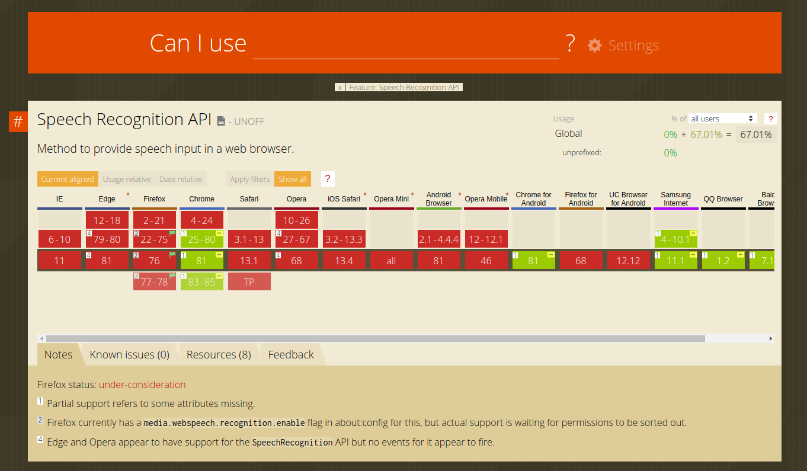This screenshot has width=807, height=471.
Task: Switch to Usage relative view
Action: point(127,179)
